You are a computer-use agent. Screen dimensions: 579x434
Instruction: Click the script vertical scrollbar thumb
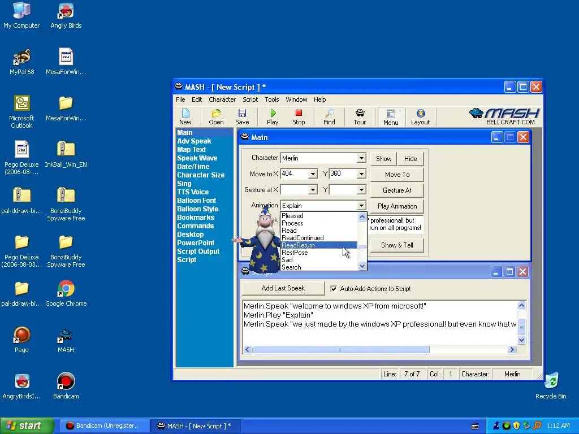point(521,326)
